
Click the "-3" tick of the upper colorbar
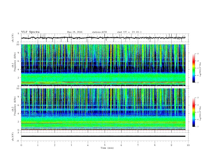click(x=197, y=54)
